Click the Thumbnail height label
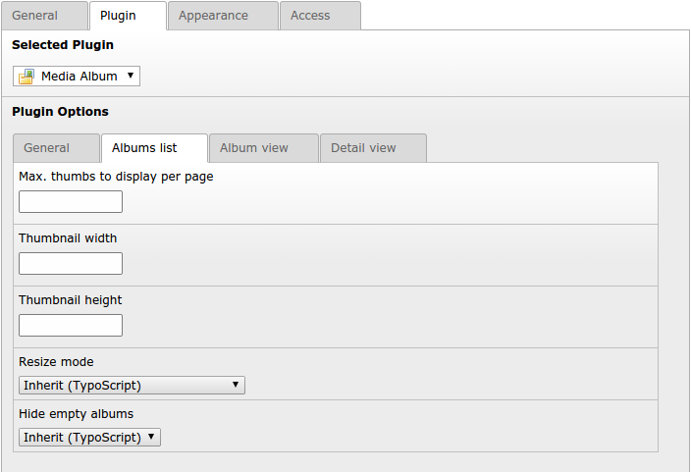Viewport: 691px width, 472px height. (x=70, y=300)
